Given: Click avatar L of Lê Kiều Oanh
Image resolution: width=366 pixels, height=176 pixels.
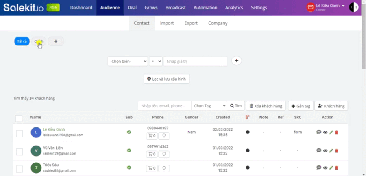Looking at the screenshot, I should click(36, 132).
